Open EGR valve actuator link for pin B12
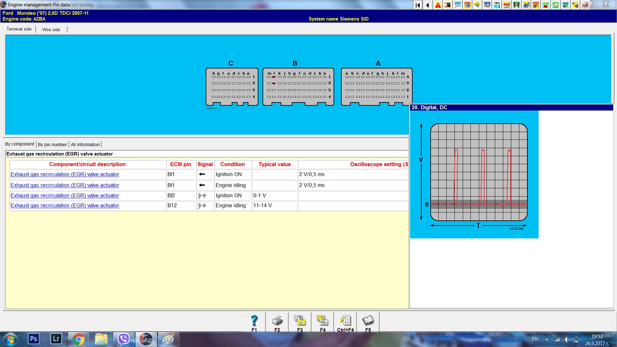Viewport: 617px width, 347px height. pyautogui.click(x=65, y=205)
